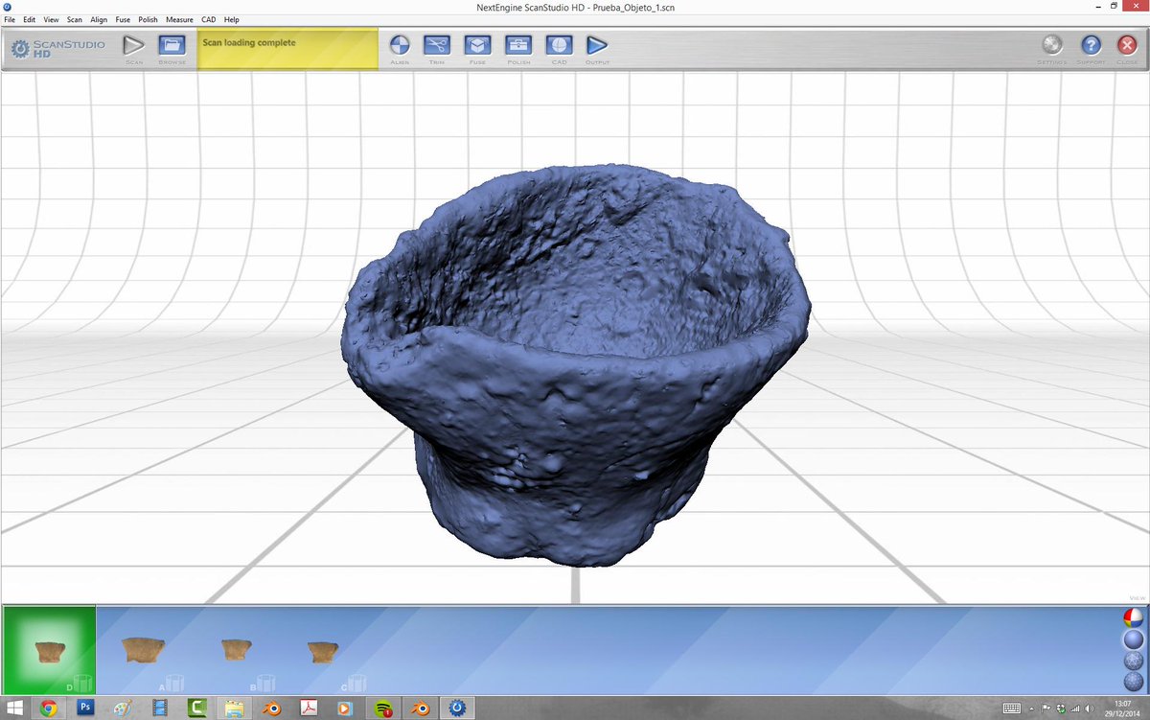Open the Edit menu
This screenshot has height=720, width=1150.
coord(30,19)
